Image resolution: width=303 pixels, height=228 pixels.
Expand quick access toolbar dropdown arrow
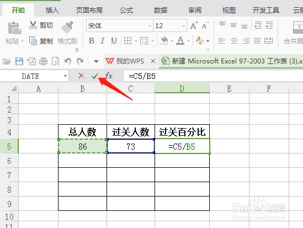96,62
